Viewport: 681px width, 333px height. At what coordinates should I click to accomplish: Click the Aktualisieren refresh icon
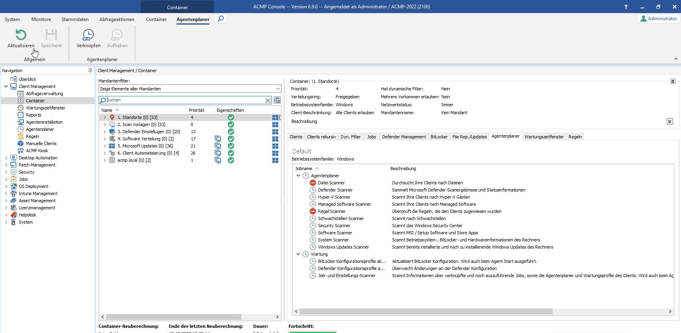click(x=21, y=35)
